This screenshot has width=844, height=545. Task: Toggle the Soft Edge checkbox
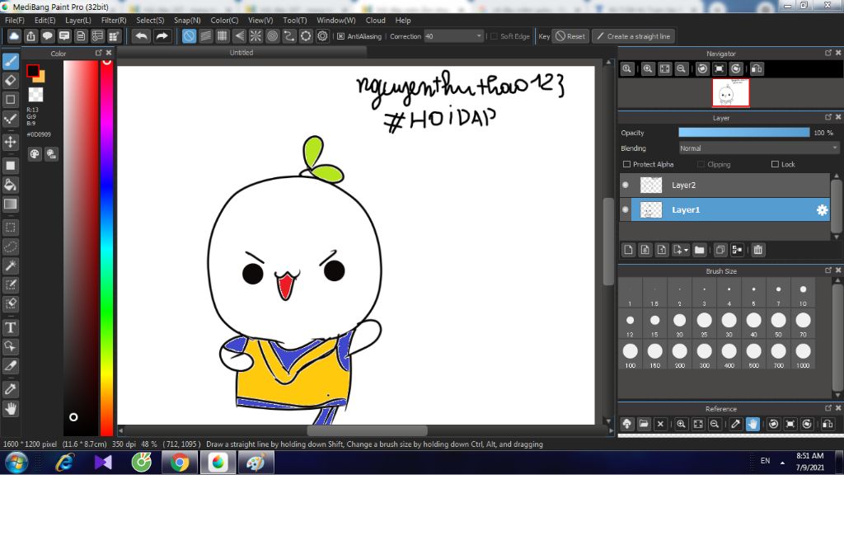pos(495,36)
